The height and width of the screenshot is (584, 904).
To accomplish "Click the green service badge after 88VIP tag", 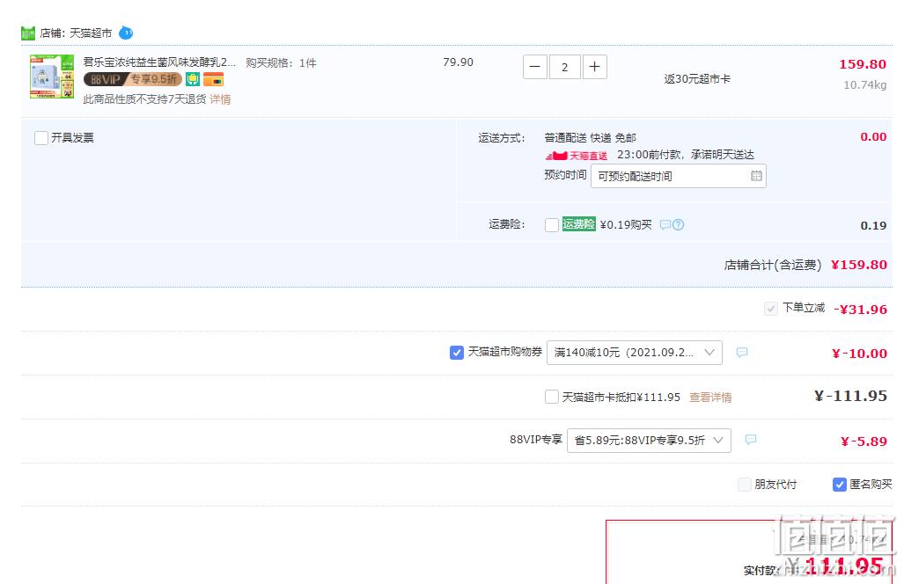I will pos(193,79).
